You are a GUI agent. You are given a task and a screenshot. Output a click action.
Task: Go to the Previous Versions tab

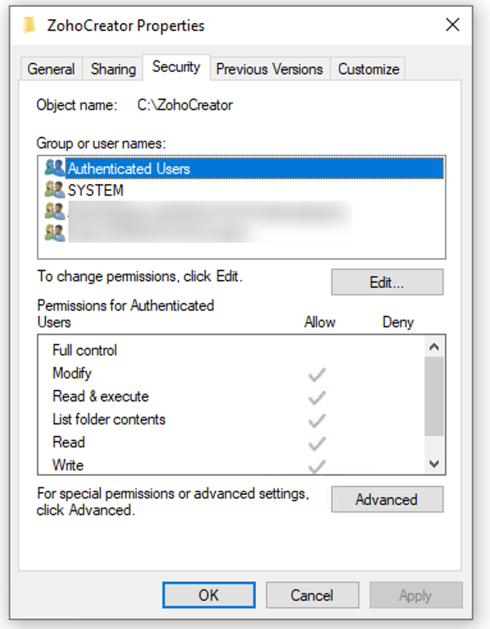click(269, 69)
